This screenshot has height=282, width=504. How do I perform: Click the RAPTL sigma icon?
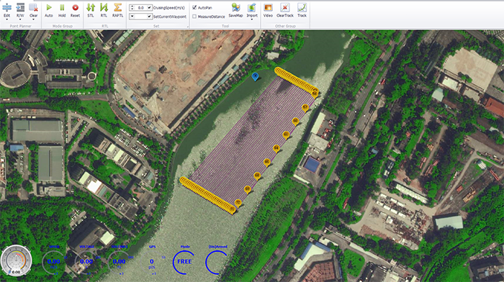pos(117,7)
